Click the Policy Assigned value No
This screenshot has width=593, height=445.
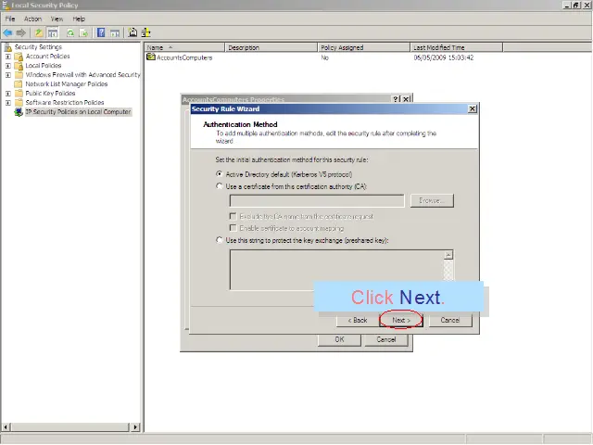325,57
